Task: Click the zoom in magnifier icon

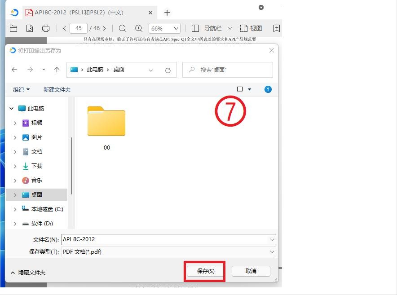Action: [x=139, y=28]
